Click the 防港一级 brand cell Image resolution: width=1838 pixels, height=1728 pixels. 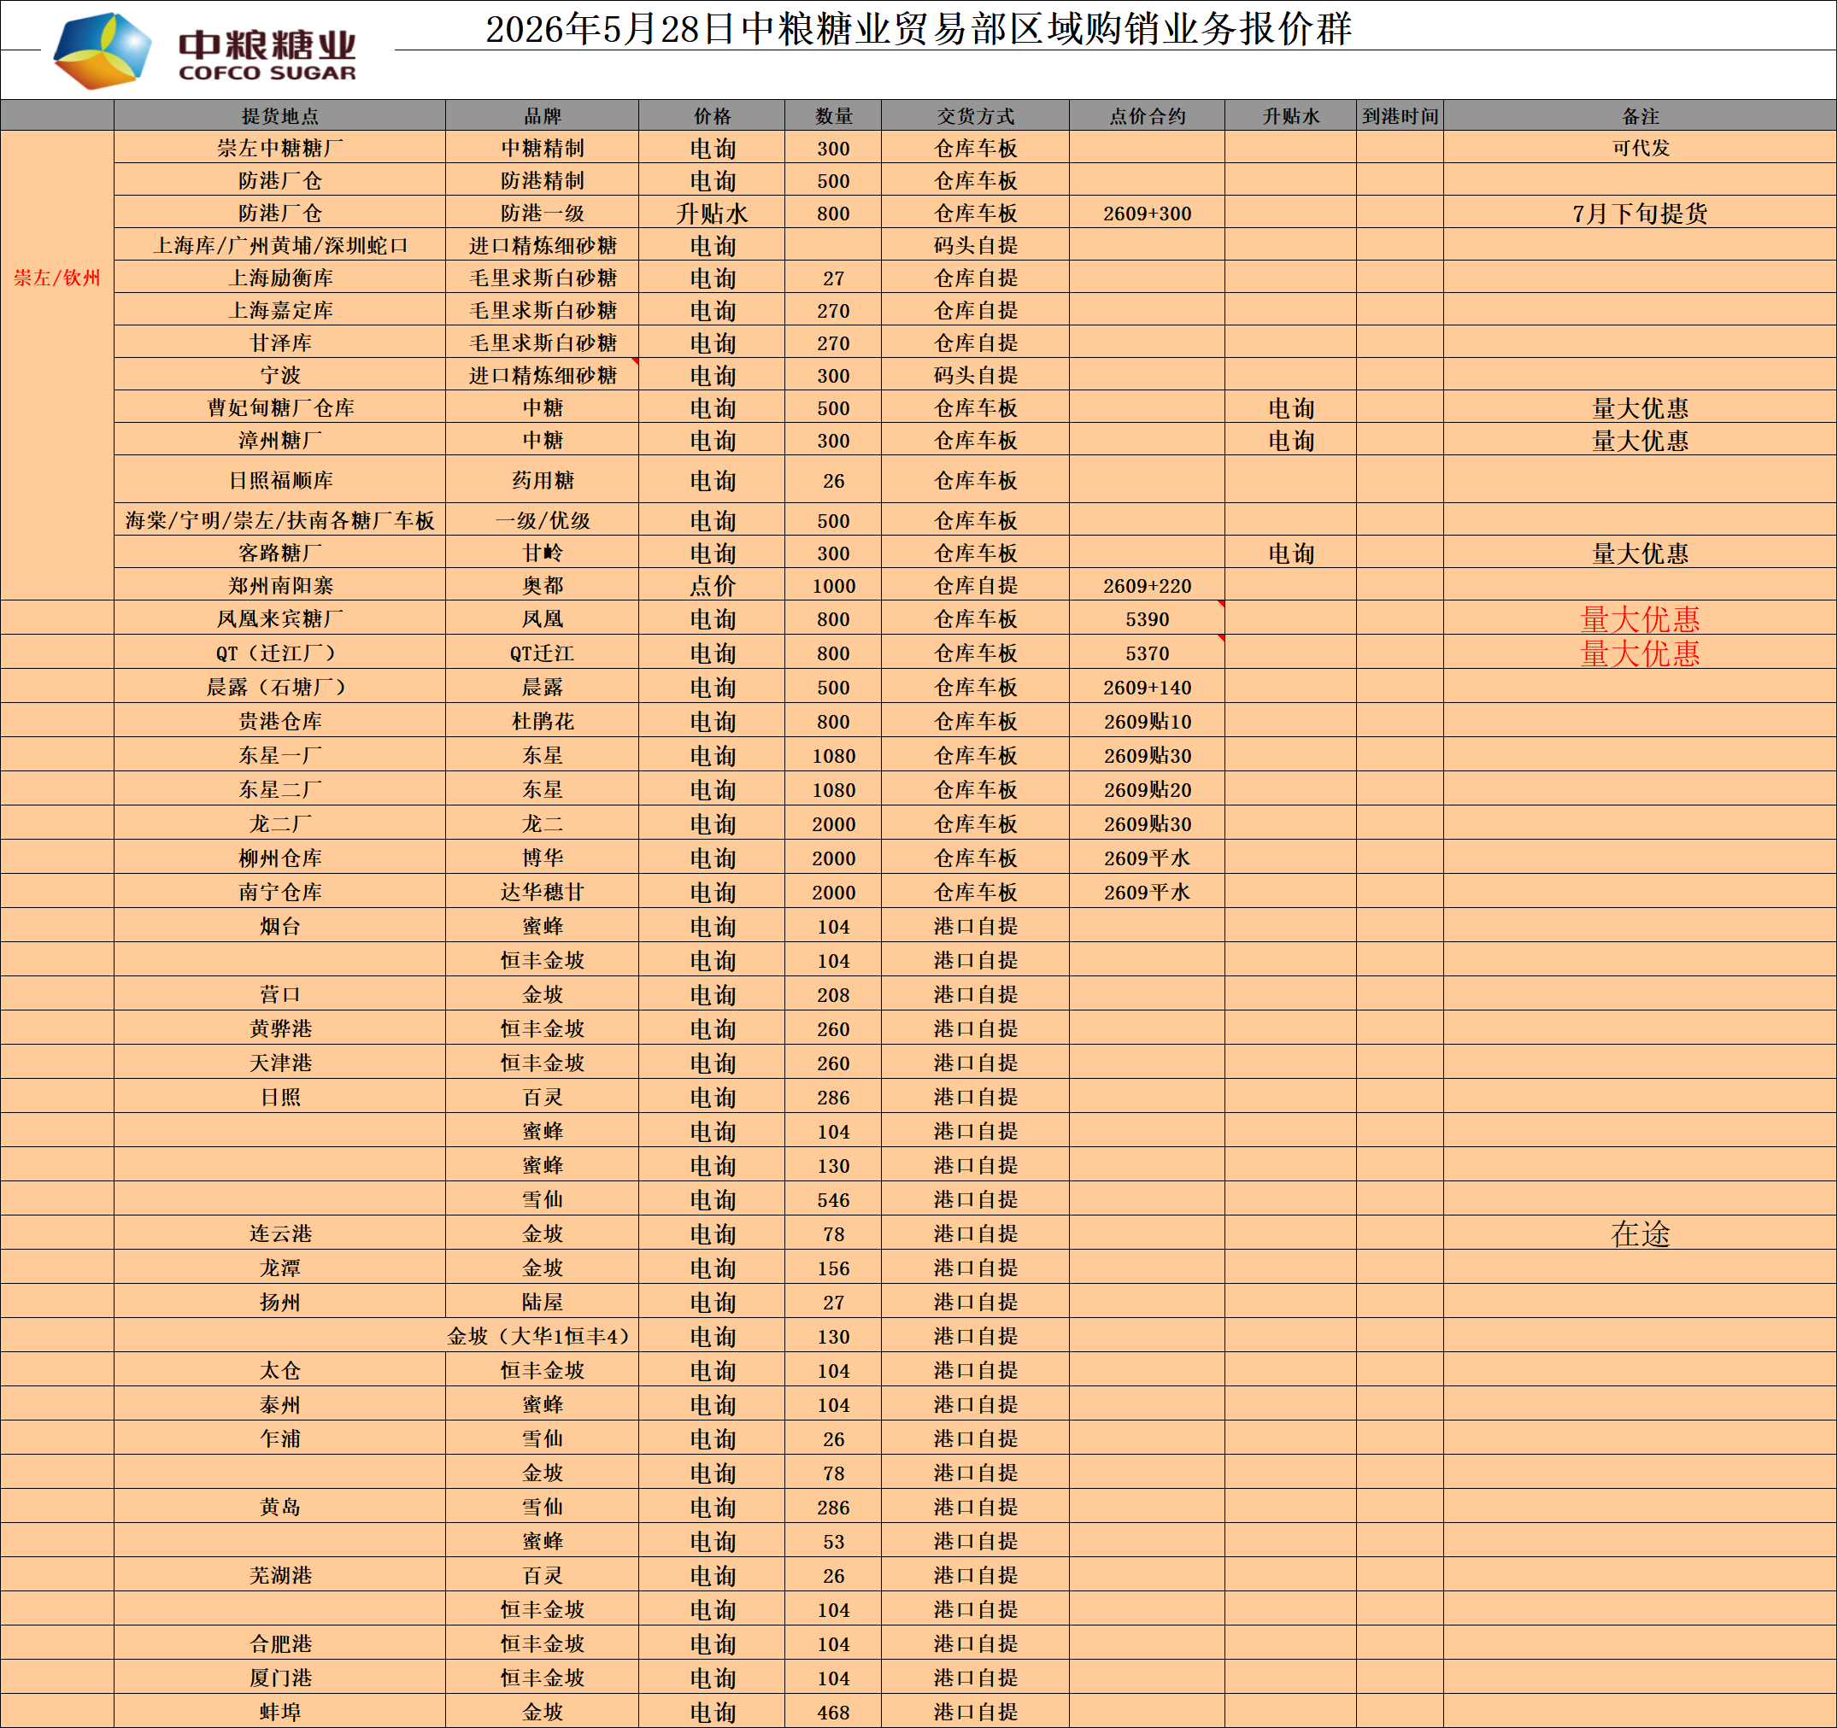542,213
